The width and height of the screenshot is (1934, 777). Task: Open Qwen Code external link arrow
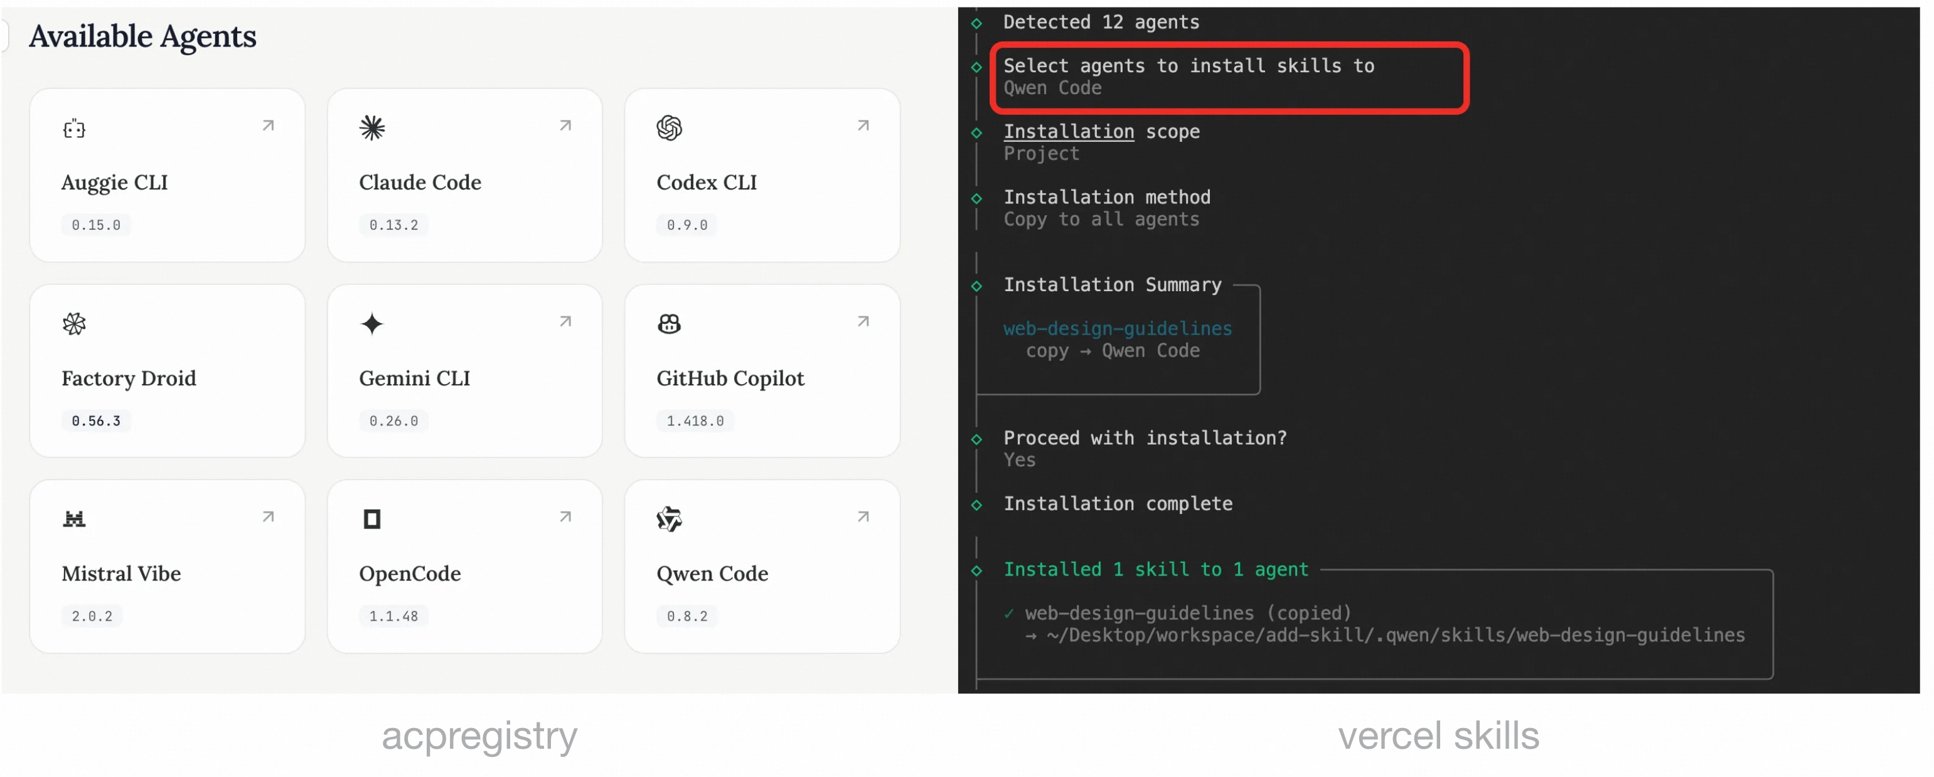[863, 517]
